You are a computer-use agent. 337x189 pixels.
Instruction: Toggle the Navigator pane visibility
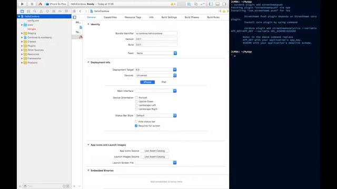[211, 4]
